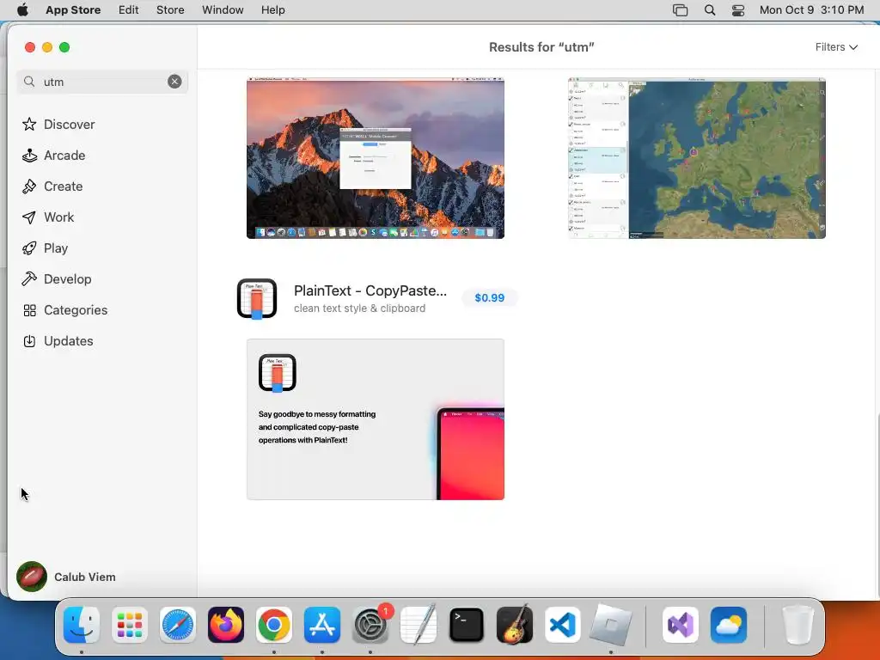Select the Work category
880x660 pixels.
point(48,217)
